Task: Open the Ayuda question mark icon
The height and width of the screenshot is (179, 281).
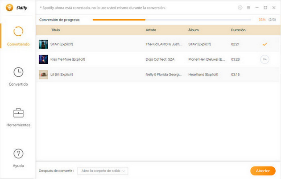Action: pos(18,154)
